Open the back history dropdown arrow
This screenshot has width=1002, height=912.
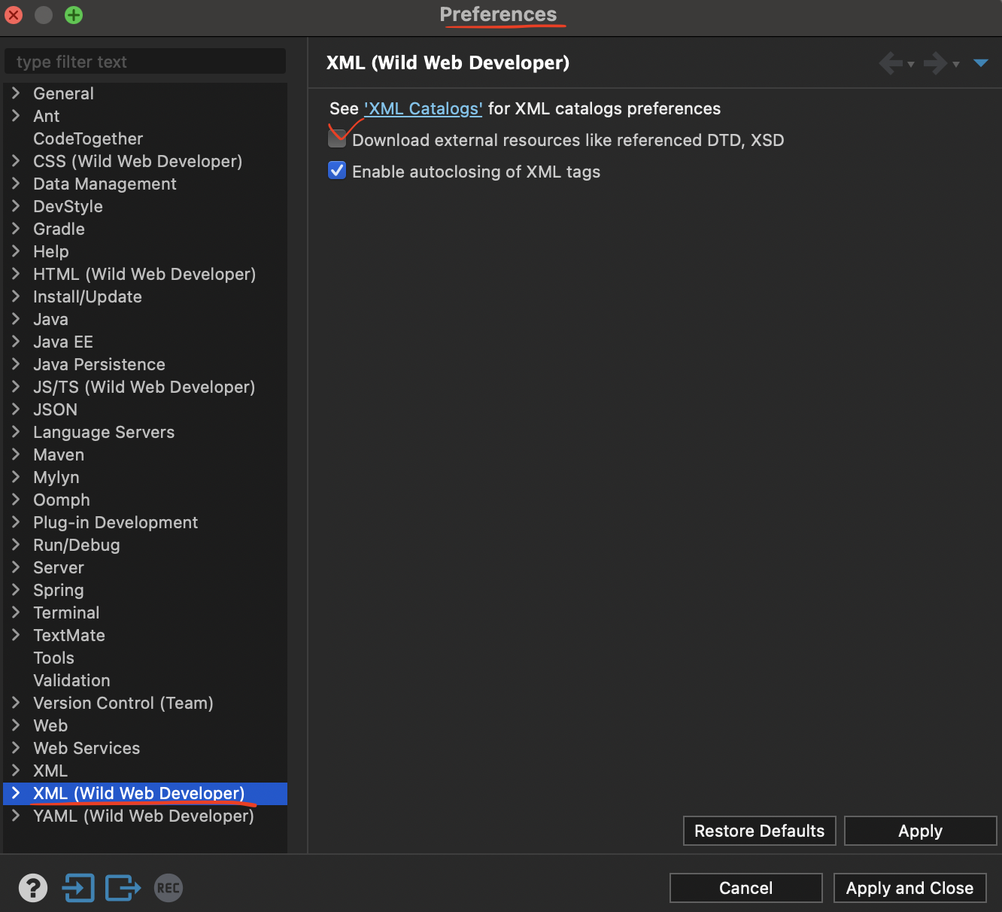tap(911, 65)
